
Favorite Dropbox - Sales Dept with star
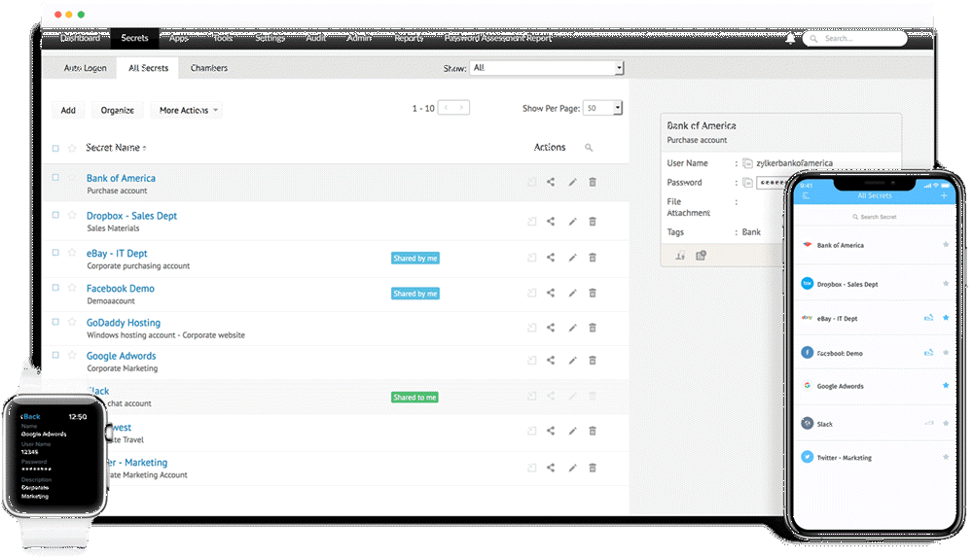tap(72, 215)
